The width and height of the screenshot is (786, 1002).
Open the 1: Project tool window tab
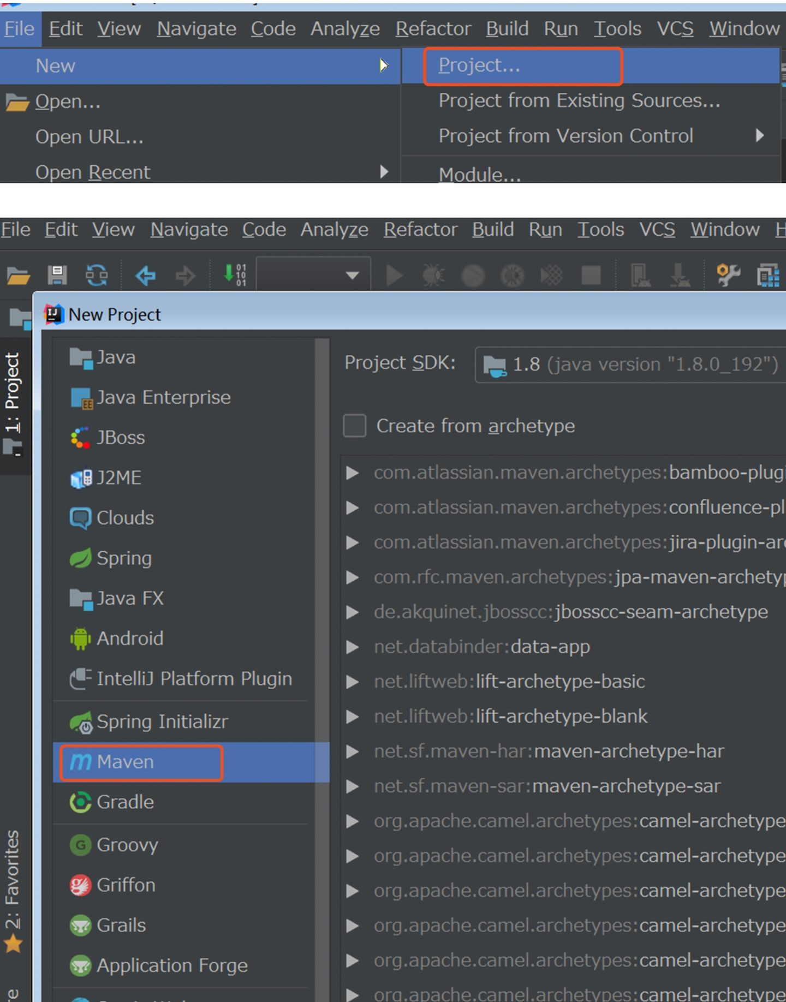[x=13, y=404]
